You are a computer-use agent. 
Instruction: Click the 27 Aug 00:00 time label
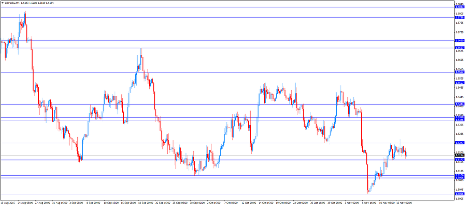[42, 203]
